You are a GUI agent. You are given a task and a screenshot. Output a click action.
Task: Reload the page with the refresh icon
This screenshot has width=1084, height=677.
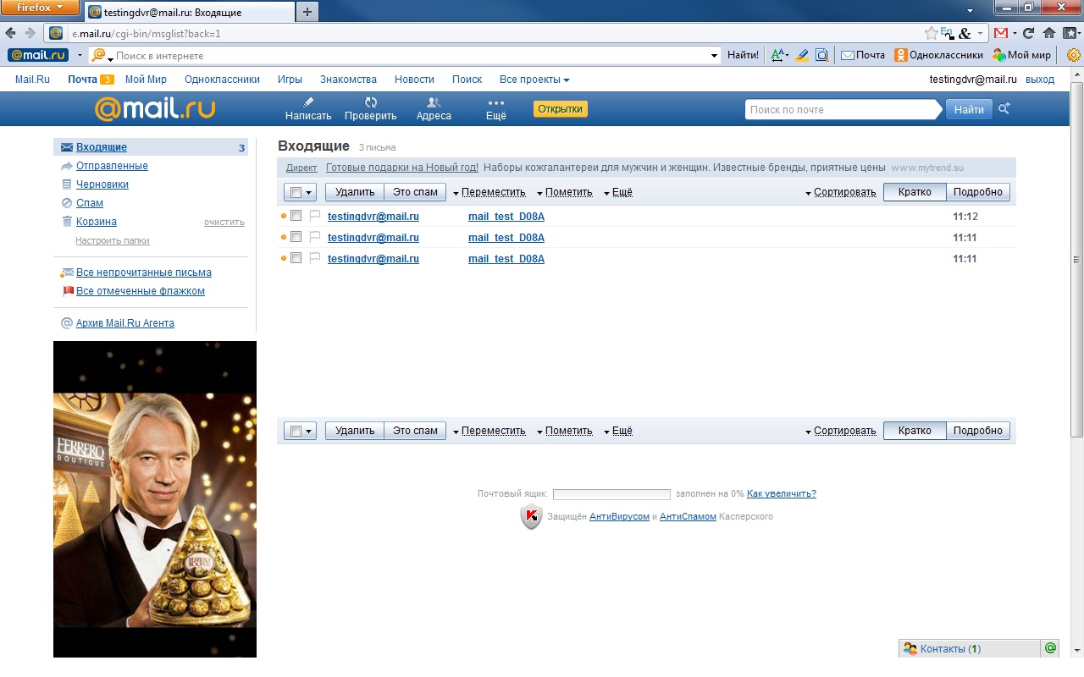coord(1029,34)
